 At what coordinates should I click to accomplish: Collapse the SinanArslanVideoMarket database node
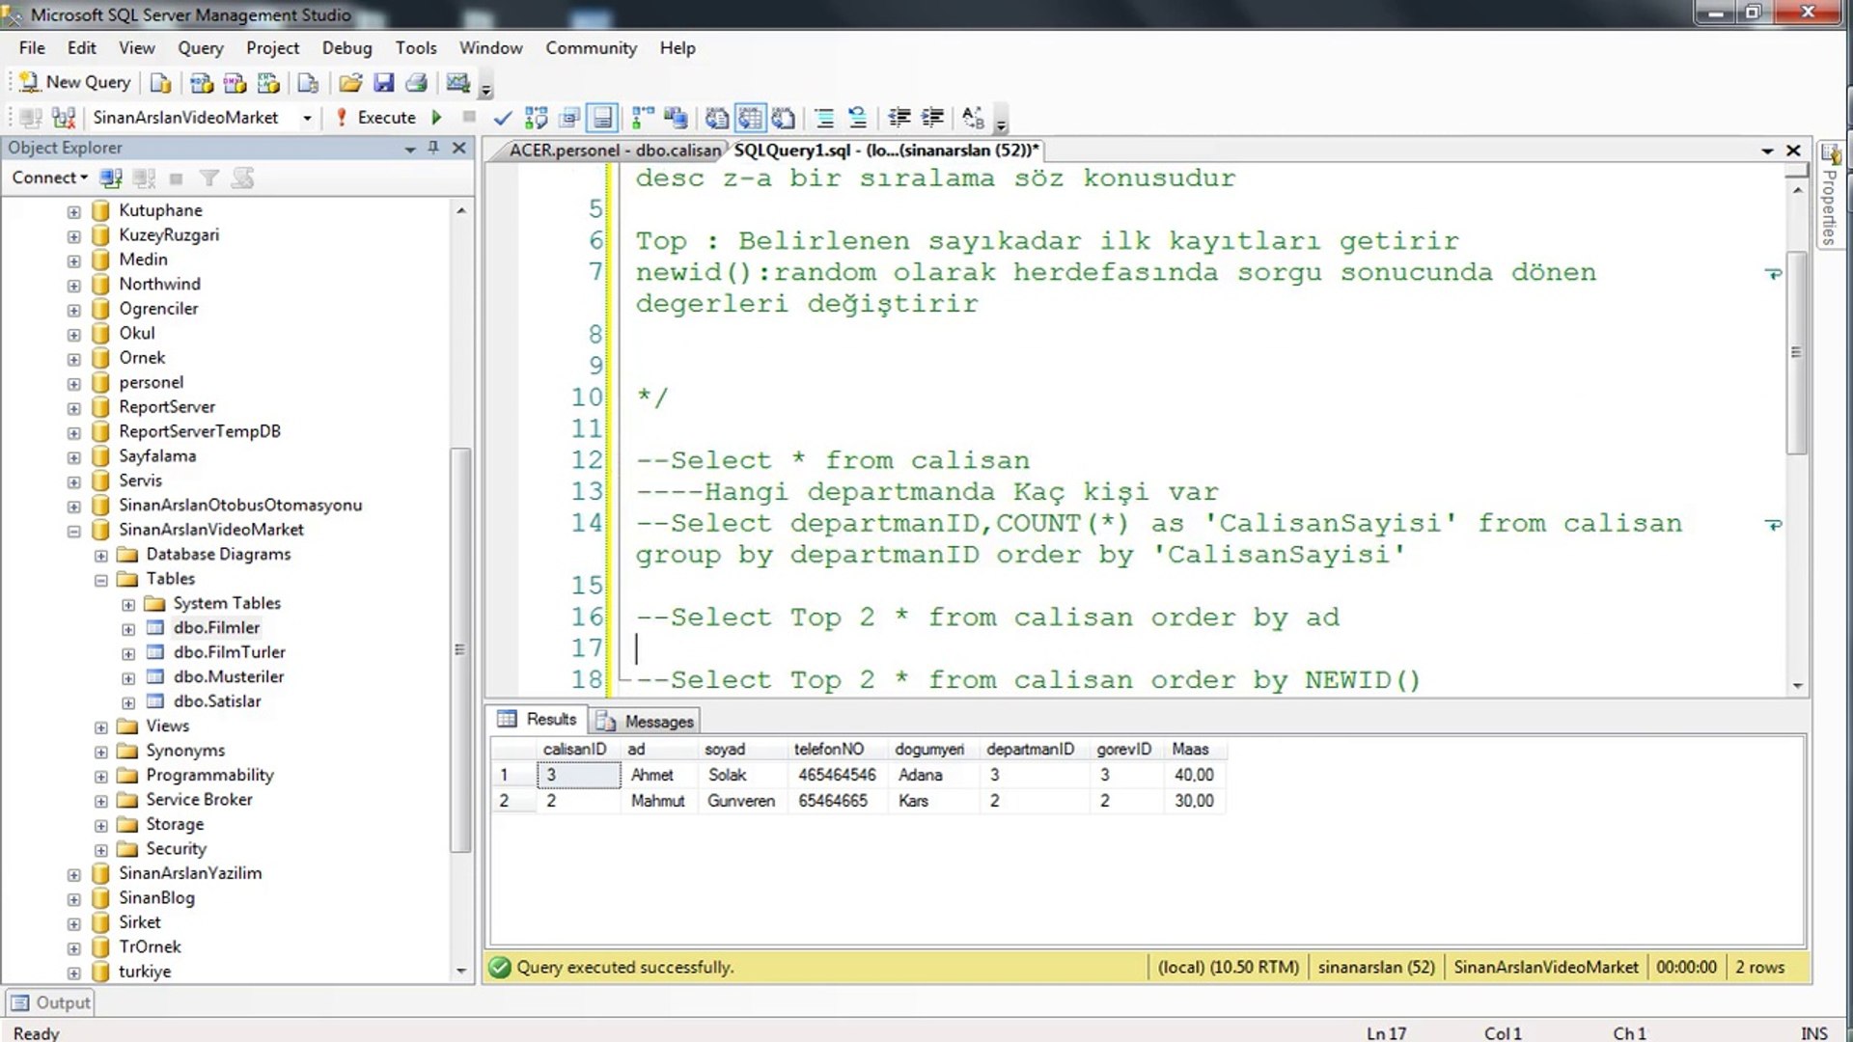(x=74, y=531)
